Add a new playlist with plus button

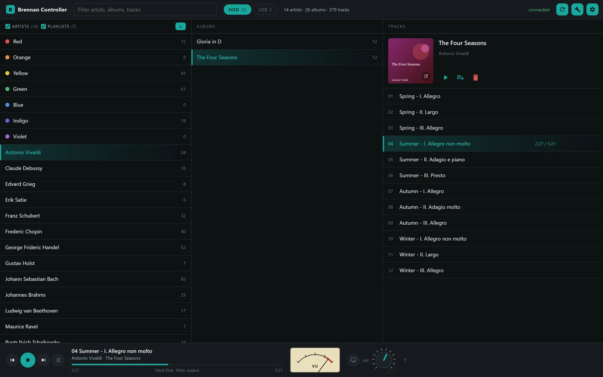point(181,26)
